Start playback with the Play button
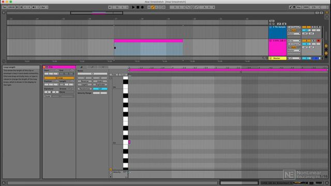Image resolution: width=331 pixels, height=186 pixels. tap(133, 7)
